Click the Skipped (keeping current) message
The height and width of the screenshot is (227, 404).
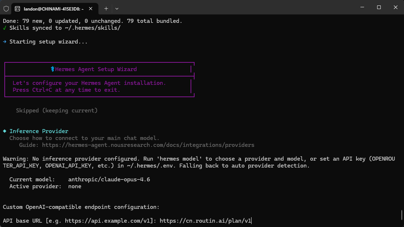tap(57, 111)
